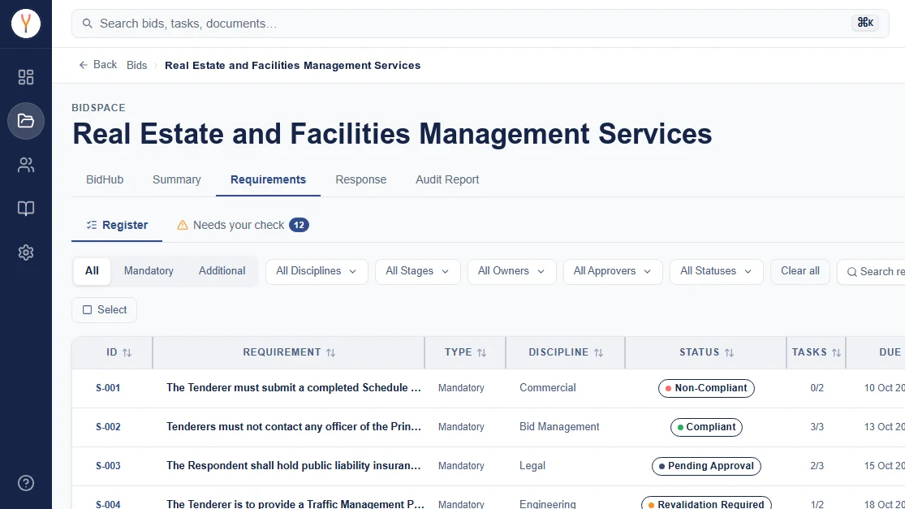Click the Clear all filters button
This screenshot has height=509, width=905.
(800, 271)
